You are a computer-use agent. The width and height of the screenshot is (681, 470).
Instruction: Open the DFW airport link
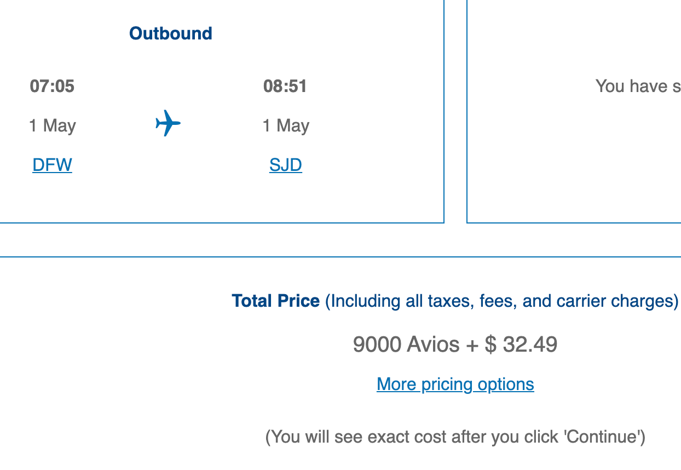click(x=52, y=165)
